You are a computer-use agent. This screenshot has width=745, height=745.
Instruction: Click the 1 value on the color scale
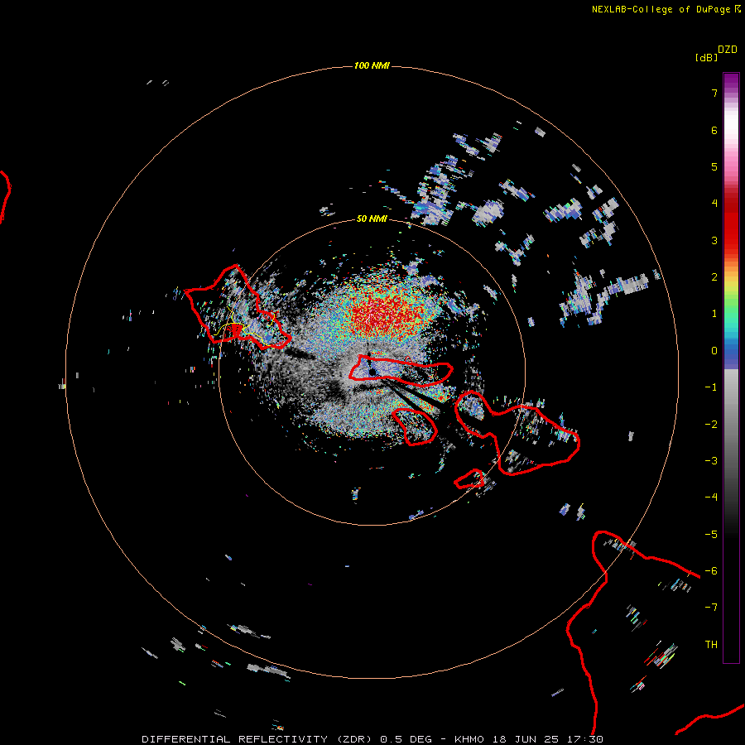pyautogui.click(x=714, y=314)
